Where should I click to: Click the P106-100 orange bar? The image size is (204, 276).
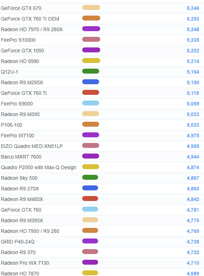[x=91, y=124]
